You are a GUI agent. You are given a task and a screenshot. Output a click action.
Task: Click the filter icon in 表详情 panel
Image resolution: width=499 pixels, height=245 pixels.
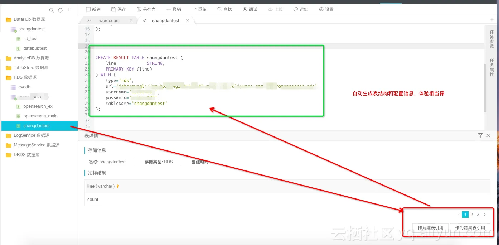click(480, 135)
